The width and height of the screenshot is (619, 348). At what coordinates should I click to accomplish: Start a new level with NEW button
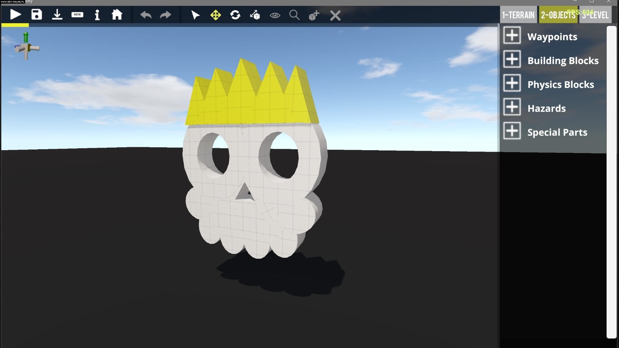[77, 15]
